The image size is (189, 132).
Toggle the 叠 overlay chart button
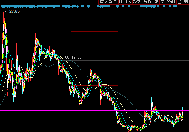156,2
